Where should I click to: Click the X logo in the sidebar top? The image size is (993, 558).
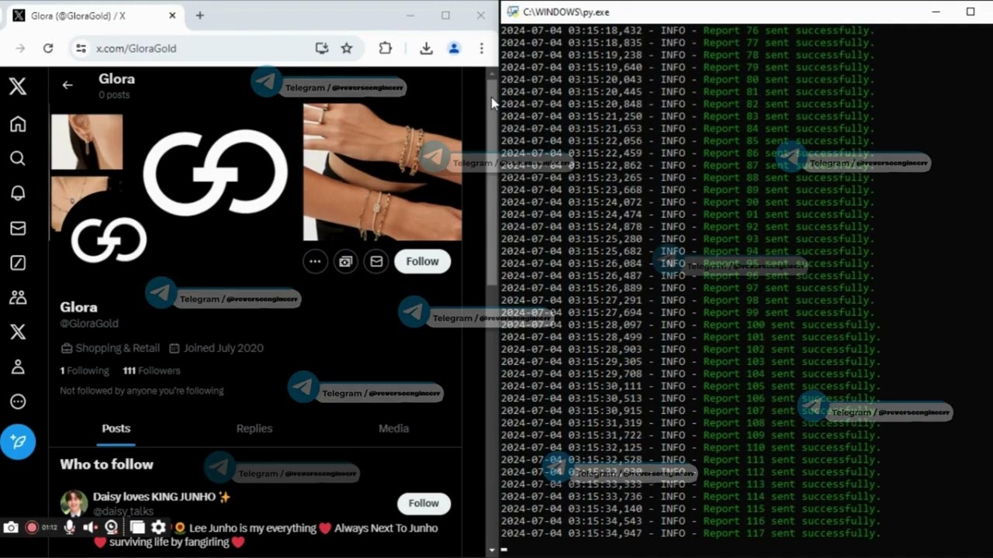[x=18, y=85]
